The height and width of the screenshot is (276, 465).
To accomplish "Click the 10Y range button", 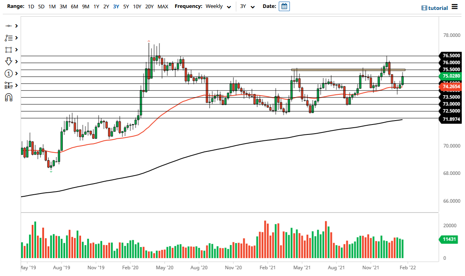I will click(137, 6).
